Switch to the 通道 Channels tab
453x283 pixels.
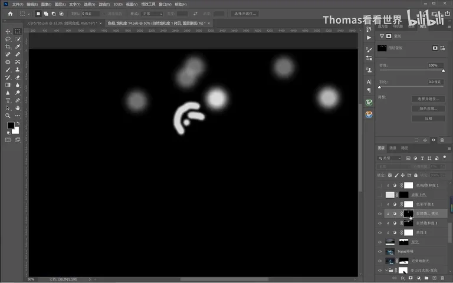(x=393, y=148)
